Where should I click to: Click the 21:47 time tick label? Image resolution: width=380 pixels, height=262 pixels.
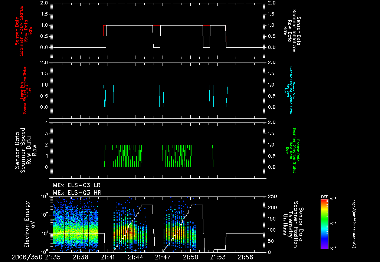(163, 257)
